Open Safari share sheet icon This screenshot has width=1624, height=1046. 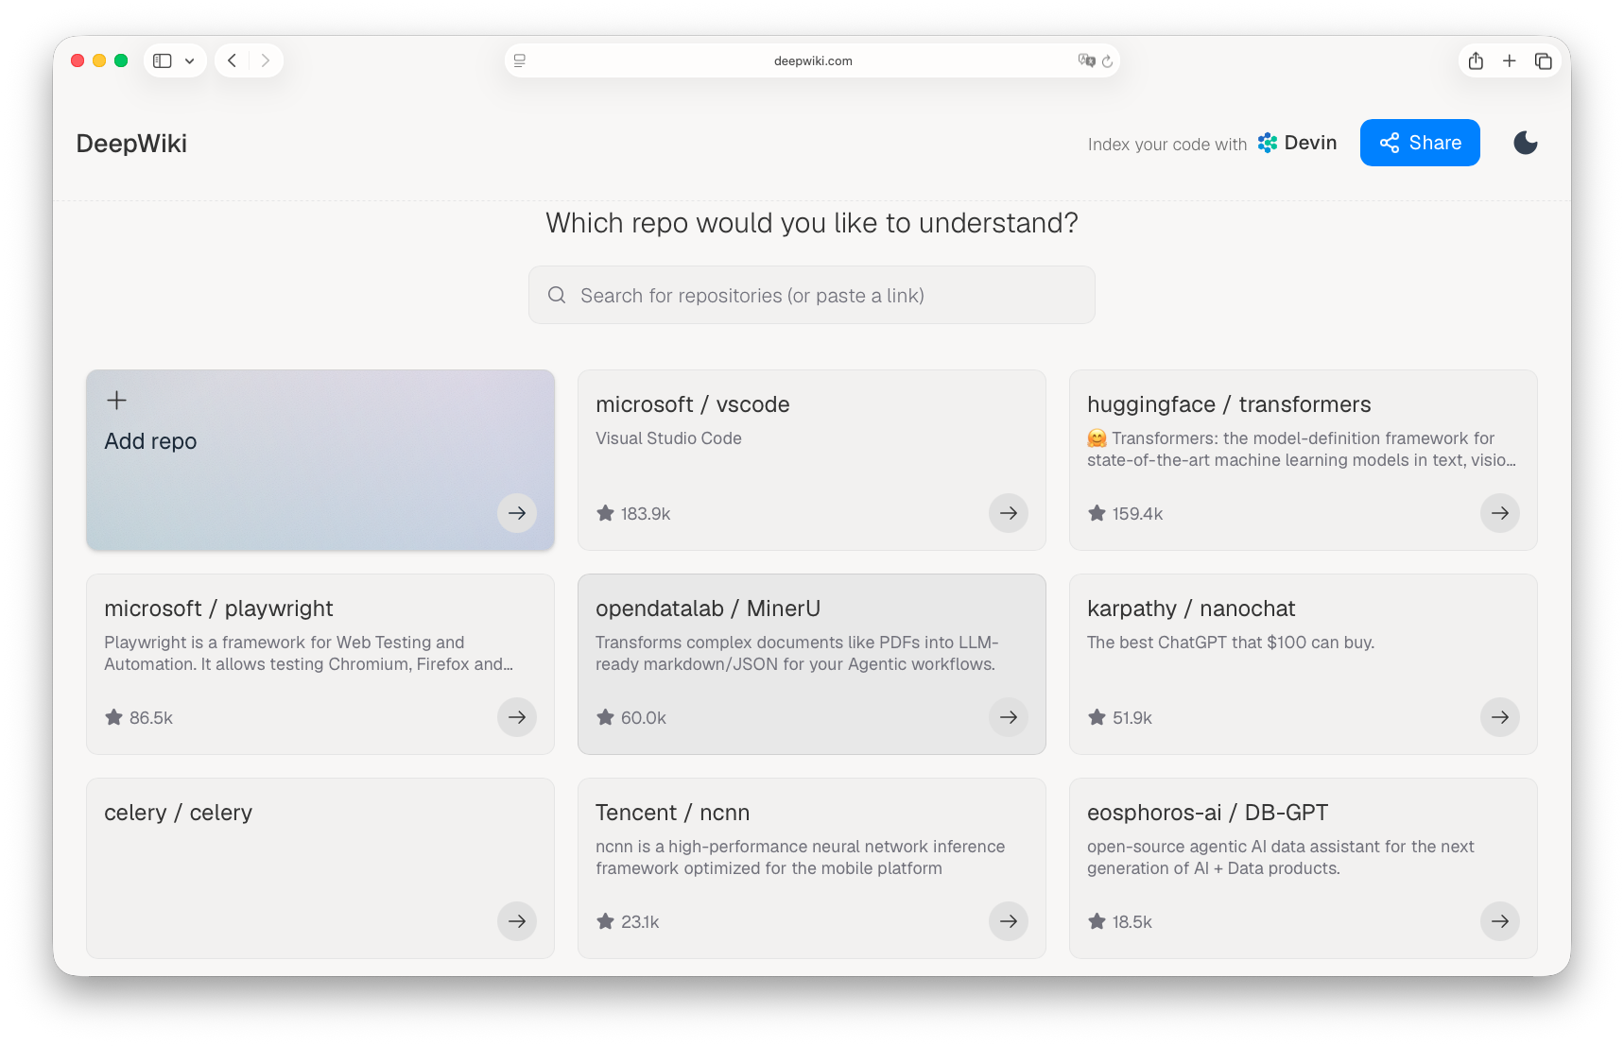tap(1476, 60)
